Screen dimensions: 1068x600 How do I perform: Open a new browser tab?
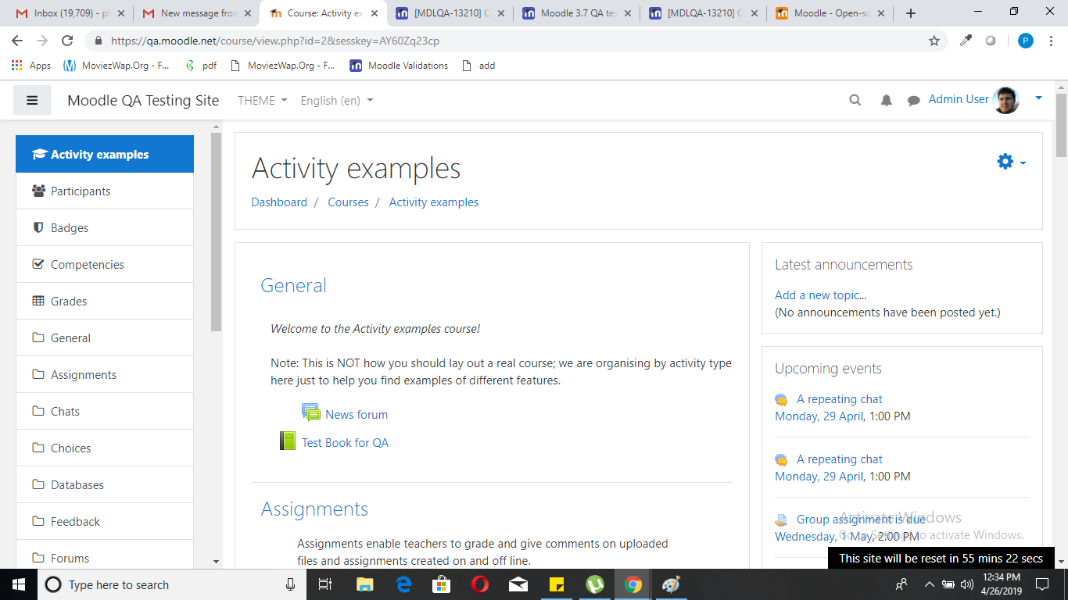click(910, 13)
